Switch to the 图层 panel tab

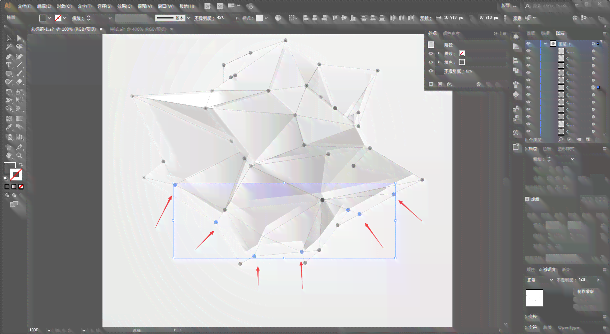(561, 33)
